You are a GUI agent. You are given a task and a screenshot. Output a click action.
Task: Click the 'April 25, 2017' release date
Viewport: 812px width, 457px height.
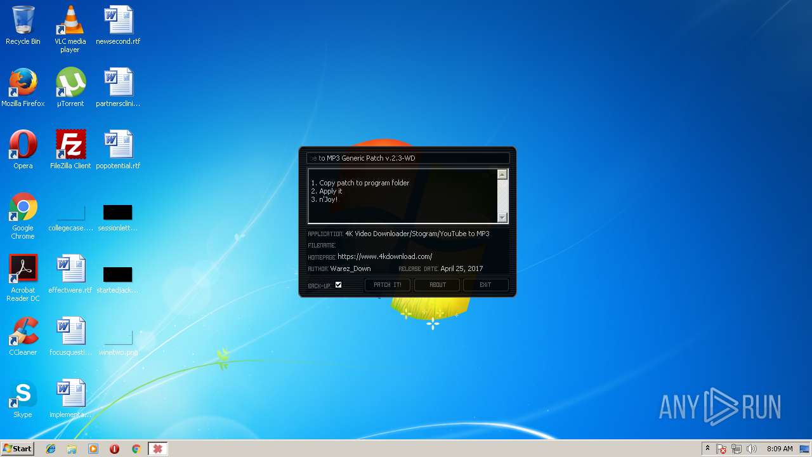(461, 268)
